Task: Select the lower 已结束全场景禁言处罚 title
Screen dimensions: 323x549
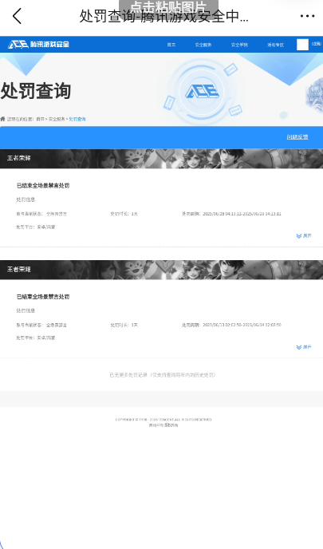Action: pyautogui.click(x=43, y=297)
